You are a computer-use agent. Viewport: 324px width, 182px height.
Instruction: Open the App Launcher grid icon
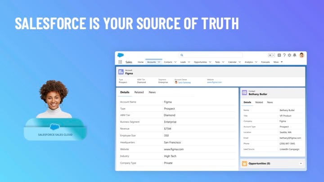click(x=120, y=62)
